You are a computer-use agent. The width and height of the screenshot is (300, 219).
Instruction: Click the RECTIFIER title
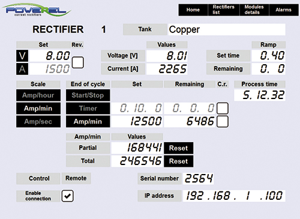pyautogui.click(x=58, y=29)
